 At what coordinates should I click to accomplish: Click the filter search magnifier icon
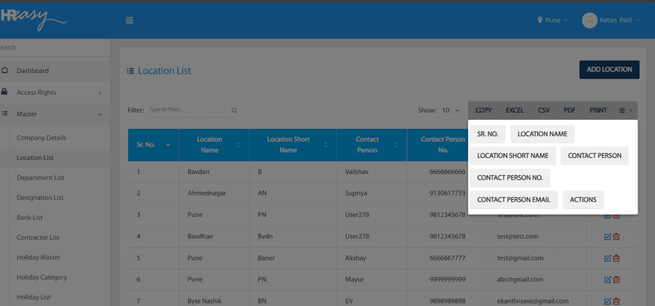pos(234,110)
